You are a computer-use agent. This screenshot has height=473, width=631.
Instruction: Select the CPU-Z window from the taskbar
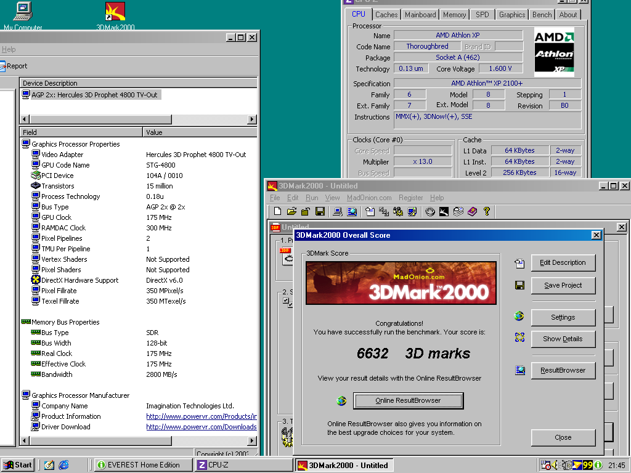[x=243, y=465]
